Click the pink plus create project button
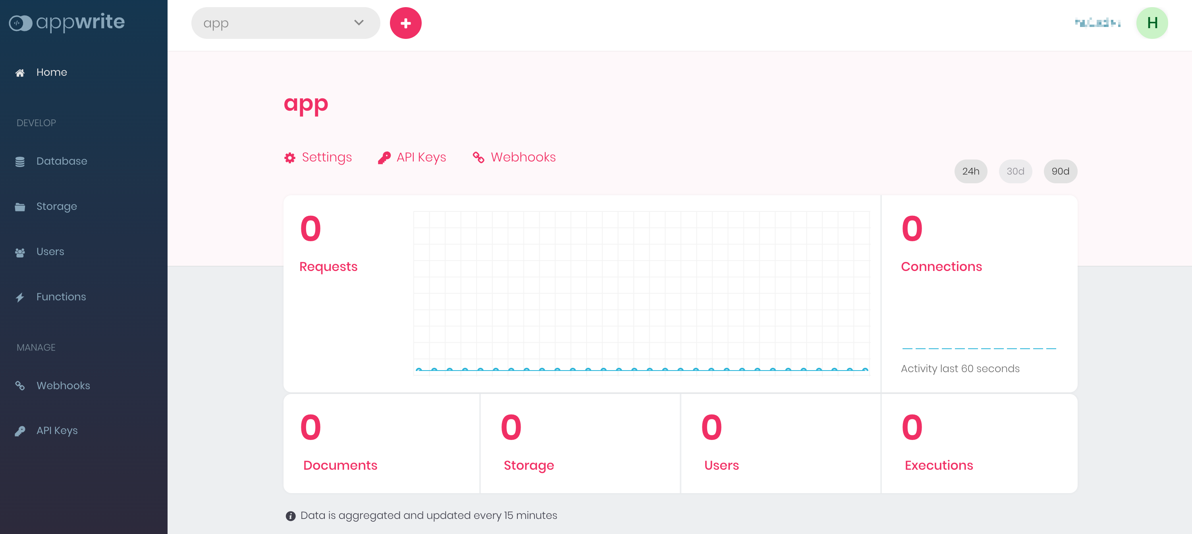Image resolution: width=1192 pixels, height=534 pixels. tap(405, 23)
